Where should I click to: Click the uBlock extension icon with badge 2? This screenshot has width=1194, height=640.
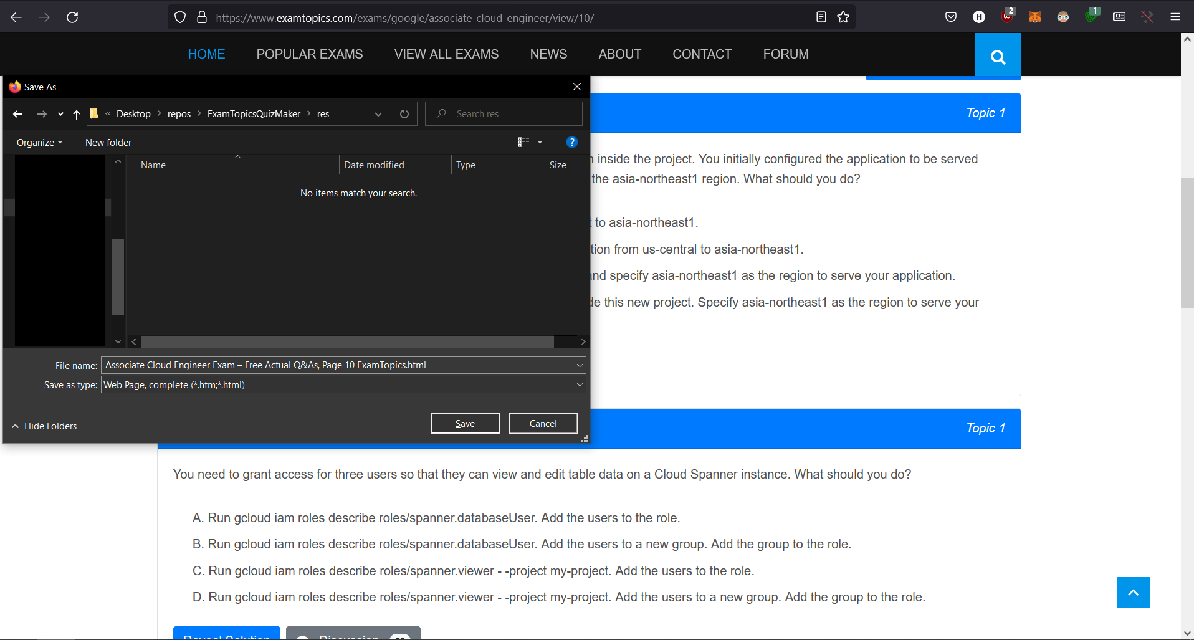tap(1007, 16)
